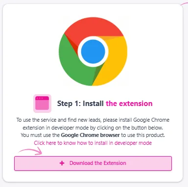This screenshot has height=187, width=188.
Task: Click the bold "Google Chrome browser" text
Action: click(x=91, y=135)
